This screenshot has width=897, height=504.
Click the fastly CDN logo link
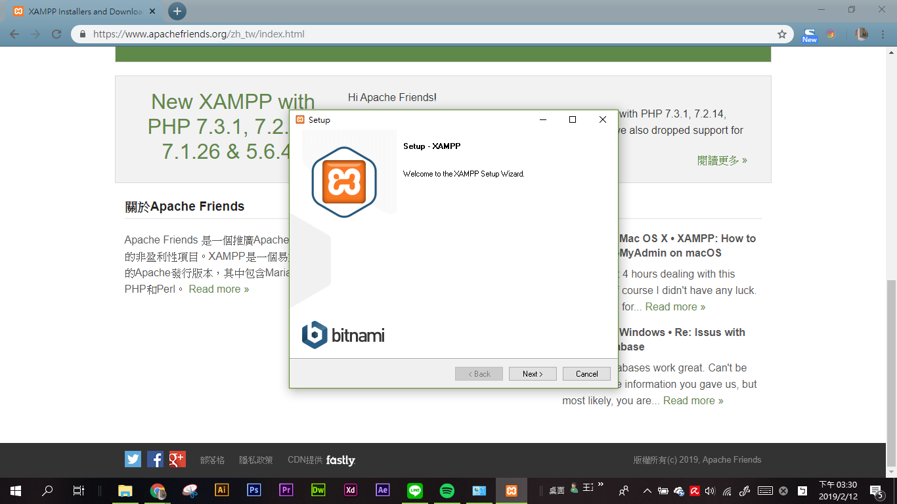click(340, 460)
